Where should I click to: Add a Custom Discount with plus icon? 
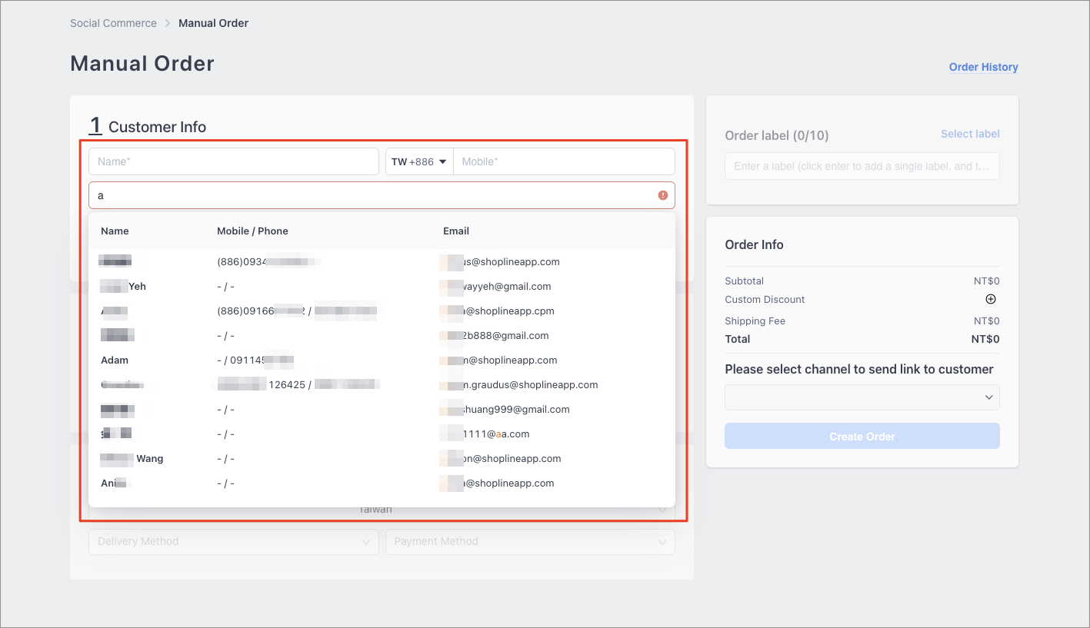991,299
